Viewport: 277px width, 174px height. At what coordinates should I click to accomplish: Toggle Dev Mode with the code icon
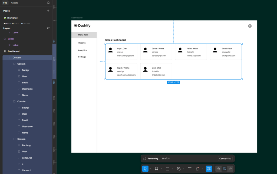coord(230,169)
